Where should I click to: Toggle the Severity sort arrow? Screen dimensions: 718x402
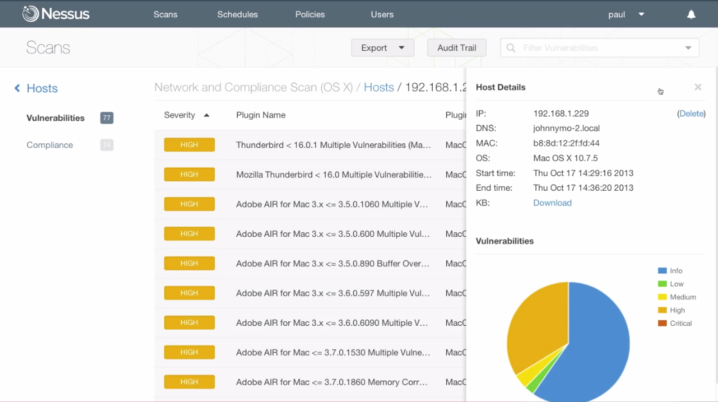(x=206, y=115)
